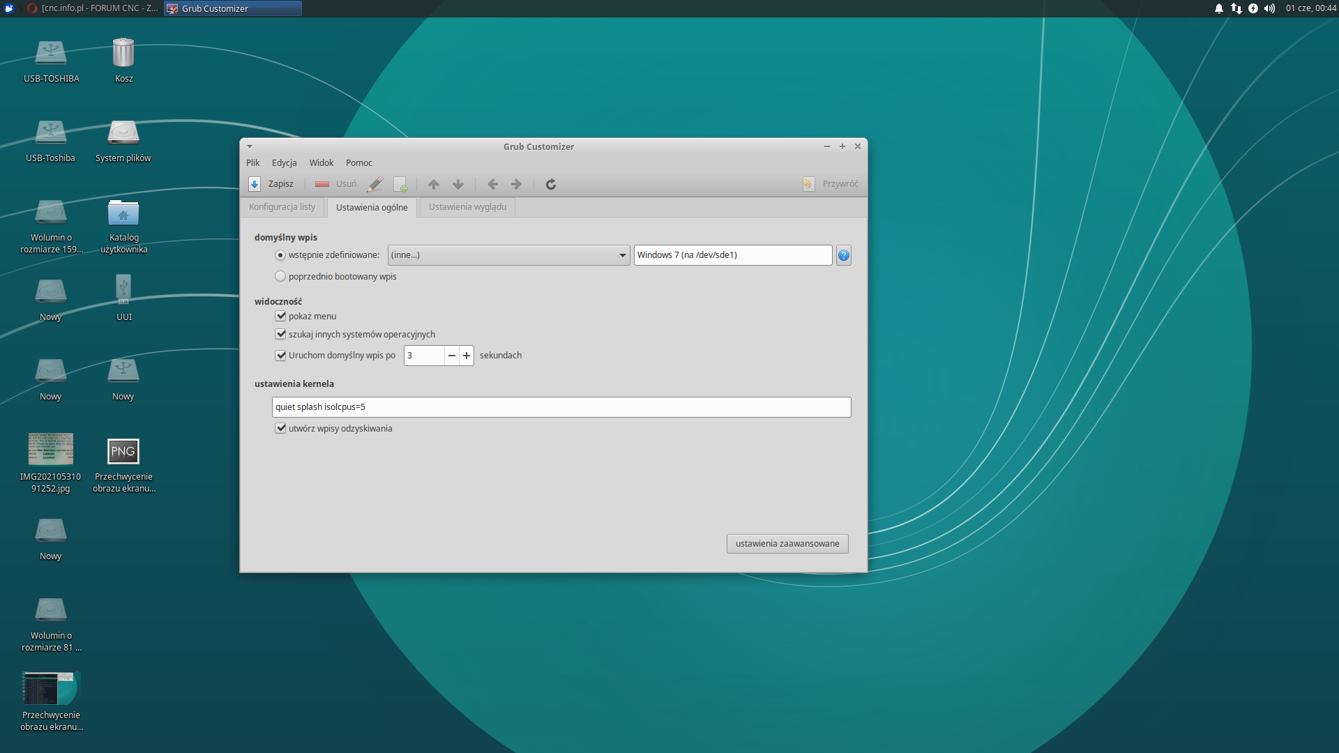Click the red Usuń remove icon
This screenshot has height=753, width=1339.
click(321, 184)
